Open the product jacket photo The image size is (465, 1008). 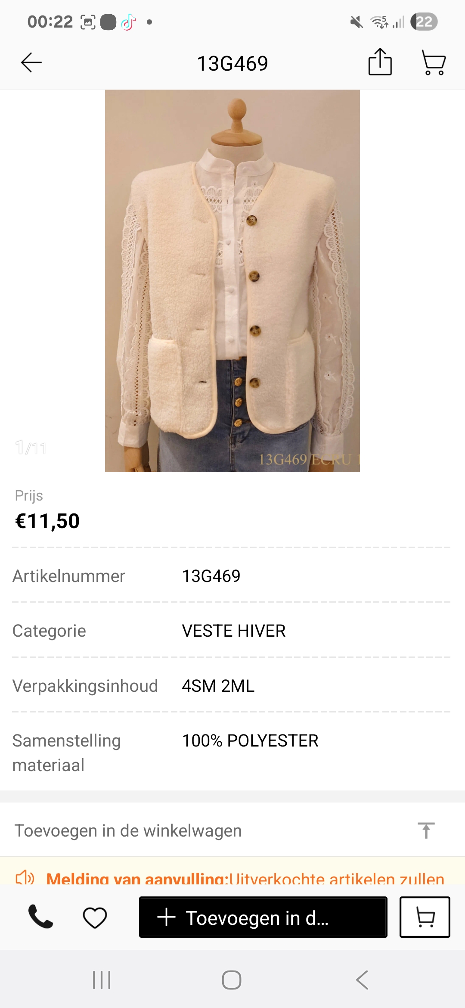point(232,281)
